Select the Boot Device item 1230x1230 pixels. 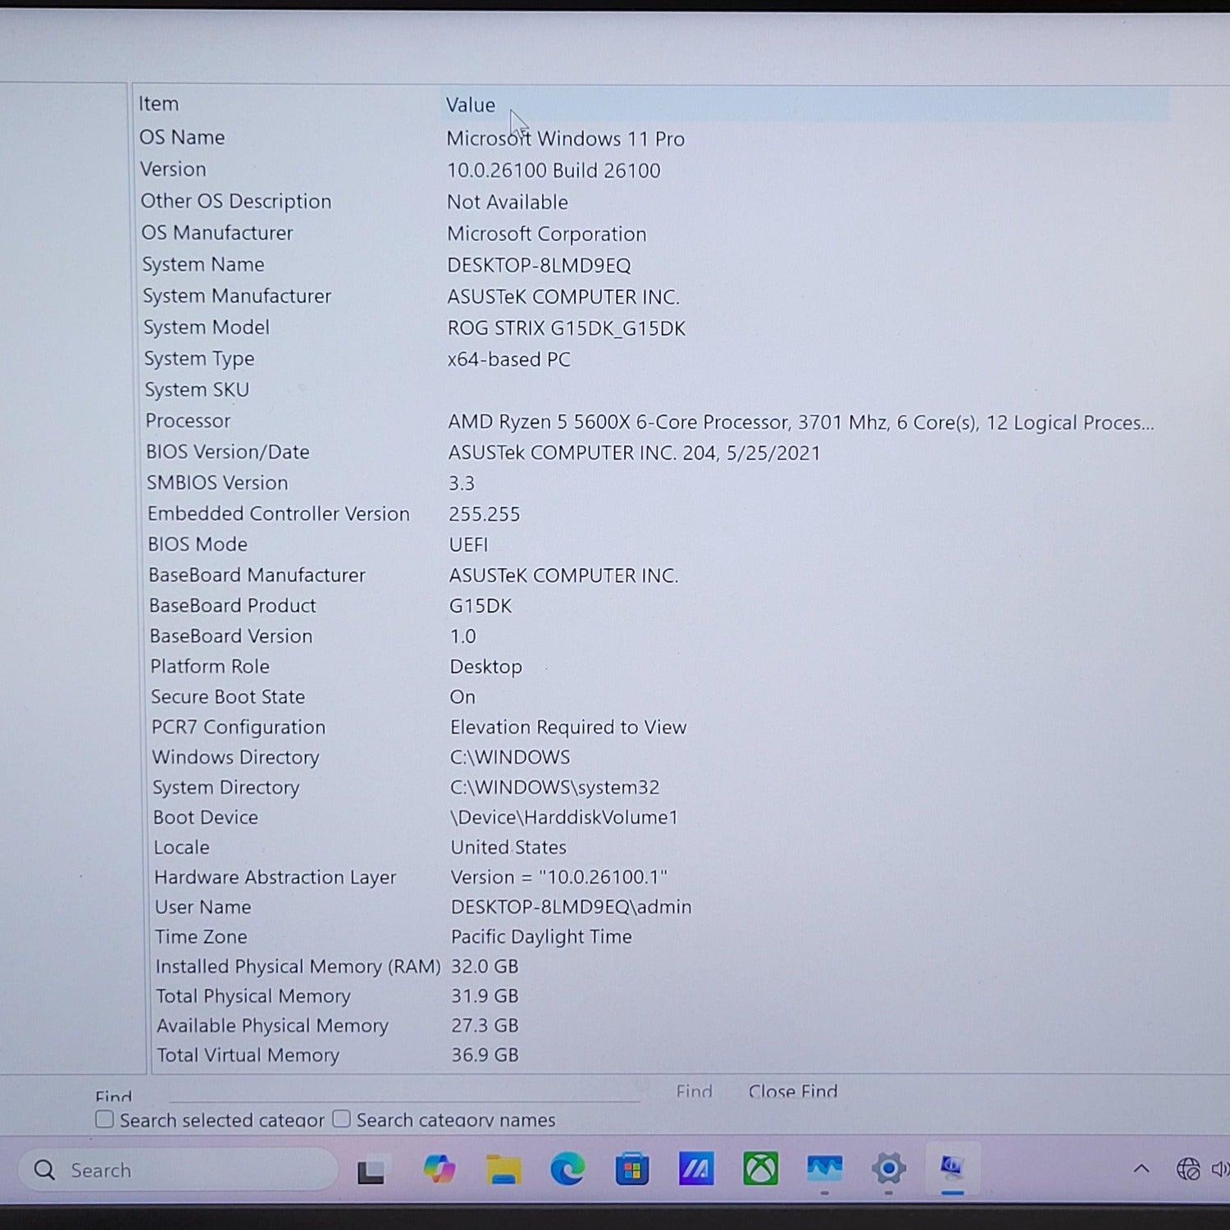pos(206,817)
